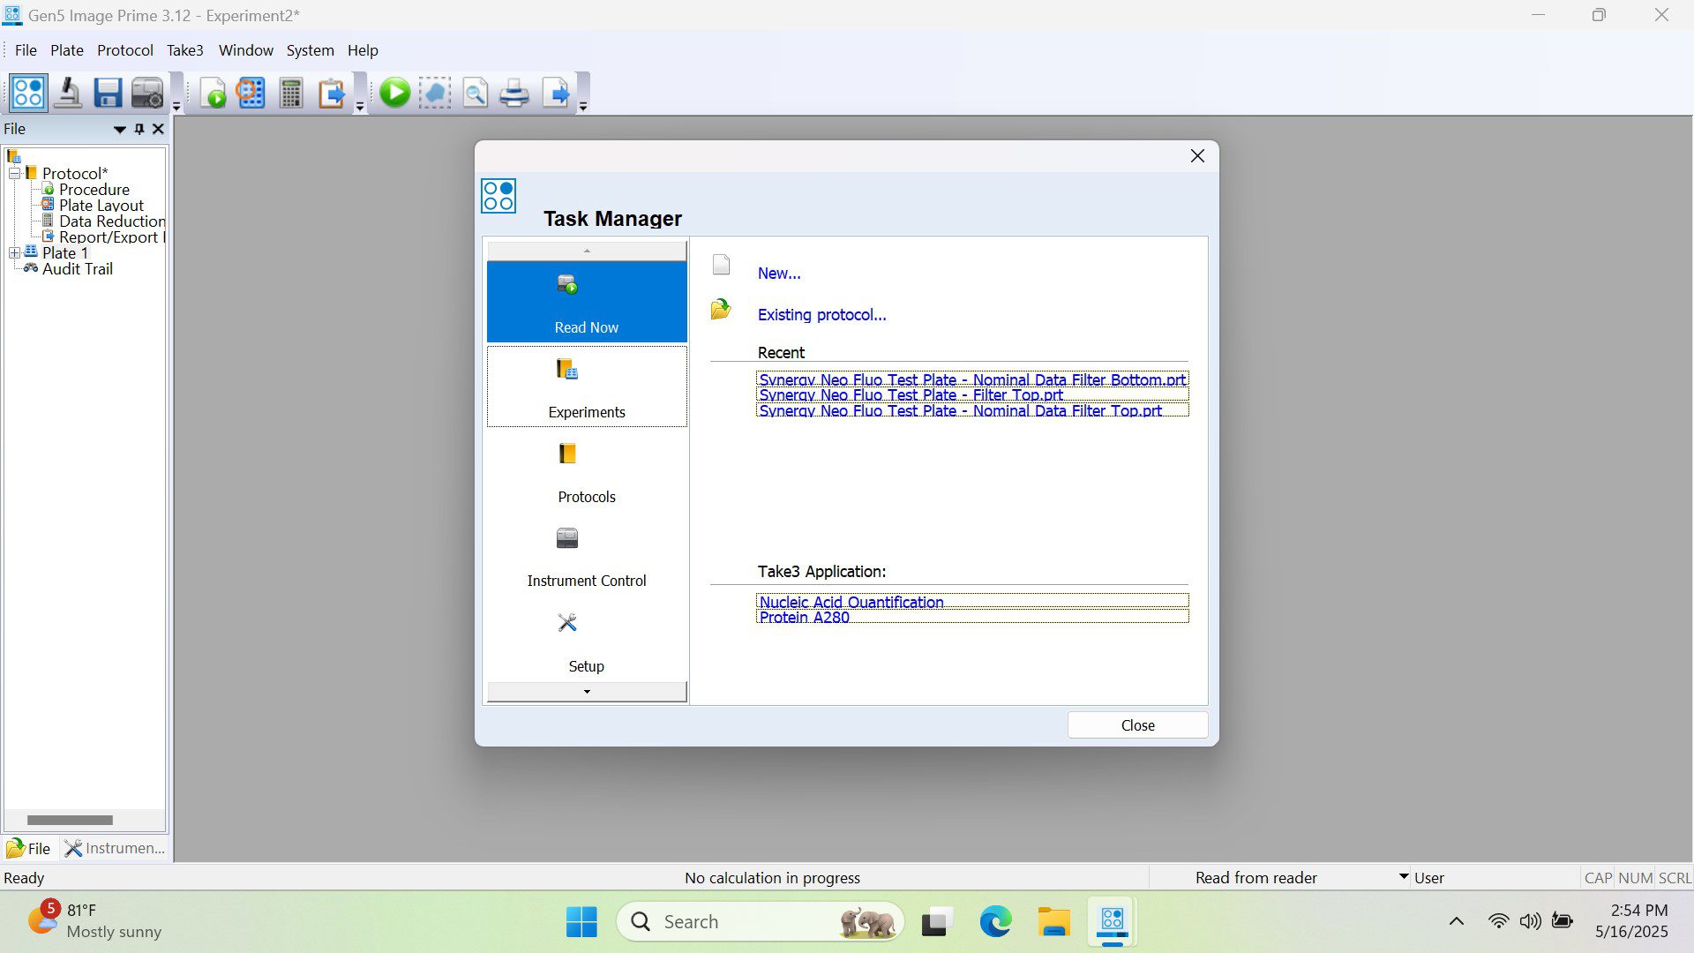1694x953 pixels.
Task: Save the experiment with the floppy disk icon
Action: tap(108, 93)
